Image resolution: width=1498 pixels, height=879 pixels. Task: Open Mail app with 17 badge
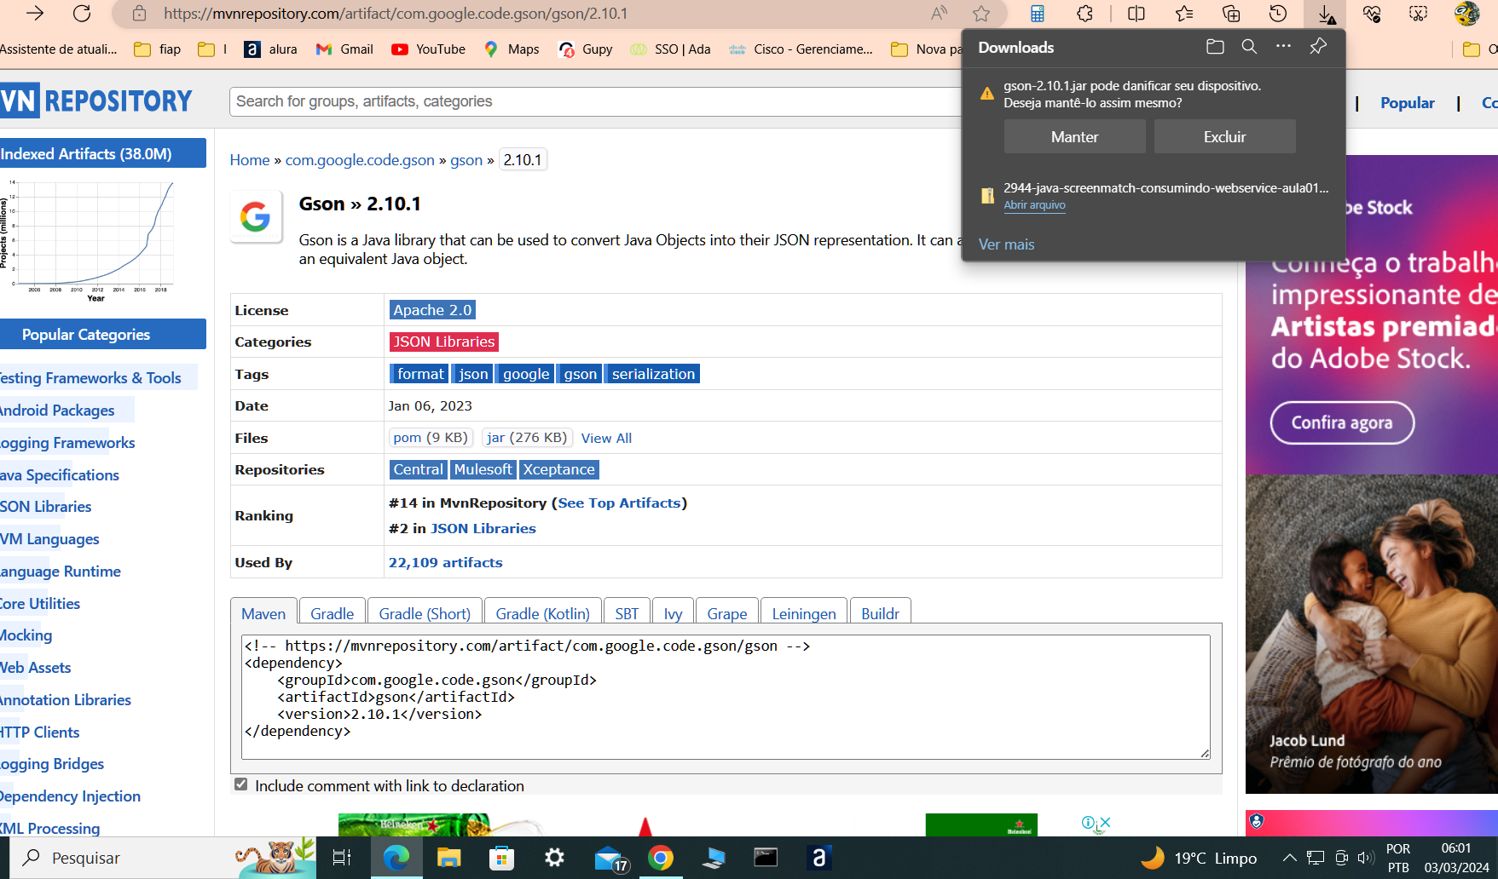pos(610,859)
